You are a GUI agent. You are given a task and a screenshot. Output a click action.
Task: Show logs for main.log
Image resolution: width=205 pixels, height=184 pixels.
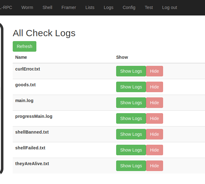131,103
